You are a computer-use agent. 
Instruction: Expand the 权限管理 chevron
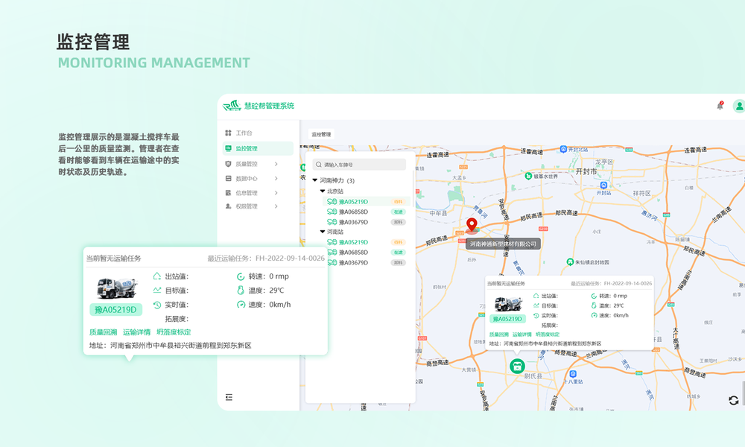(276, 206)
